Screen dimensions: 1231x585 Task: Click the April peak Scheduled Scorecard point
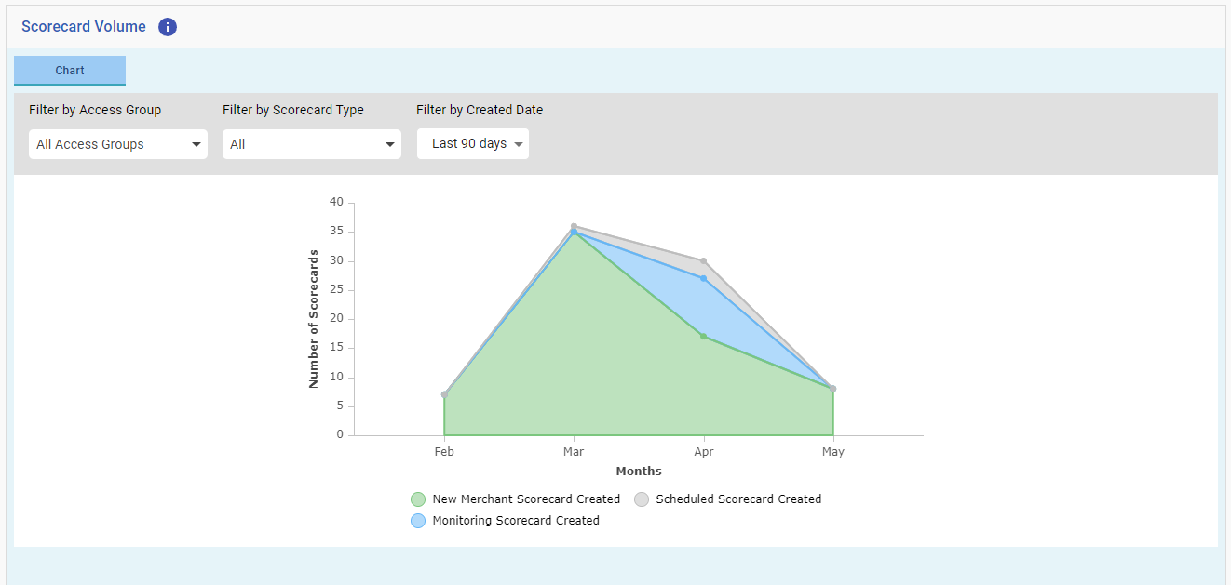point(704,262)
